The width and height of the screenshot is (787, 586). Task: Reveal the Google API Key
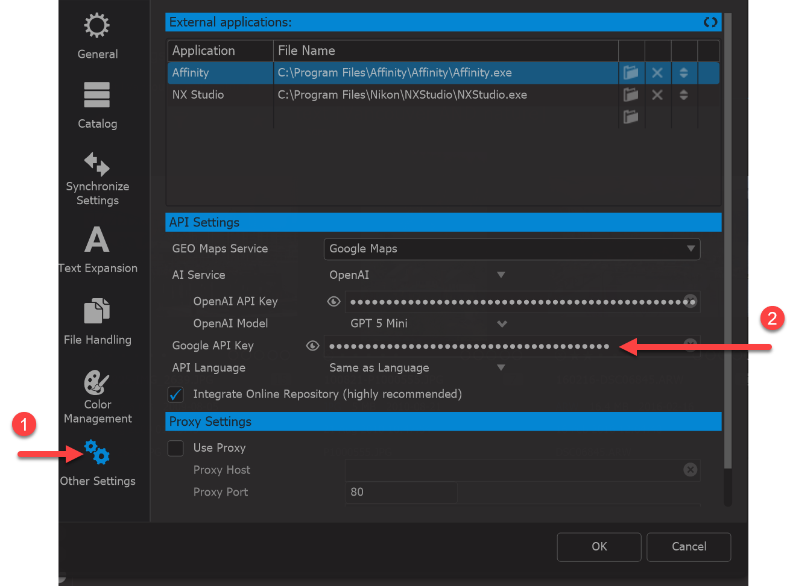point(312,346)
